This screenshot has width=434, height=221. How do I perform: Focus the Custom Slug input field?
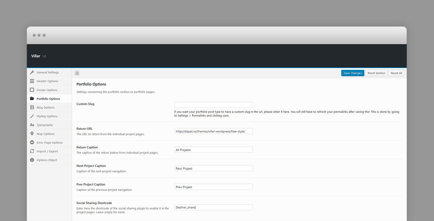pos(213,105)
